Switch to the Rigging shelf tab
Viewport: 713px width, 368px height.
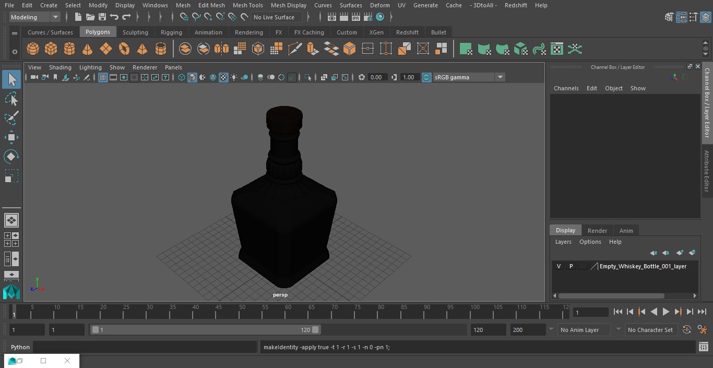click(x=171, y=32)
